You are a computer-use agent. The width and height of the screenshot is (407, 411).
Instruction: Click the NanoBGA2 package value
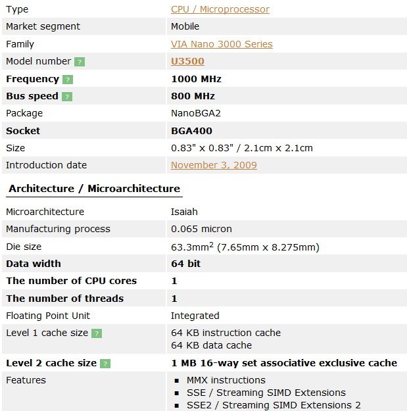click(196, 113)
